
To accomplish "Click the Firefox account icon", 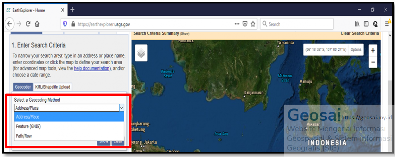I will [x=375, y=24].
